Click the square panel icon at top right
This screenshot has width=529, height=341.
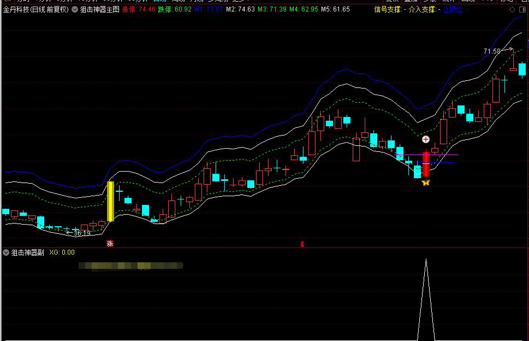point(522,10)
